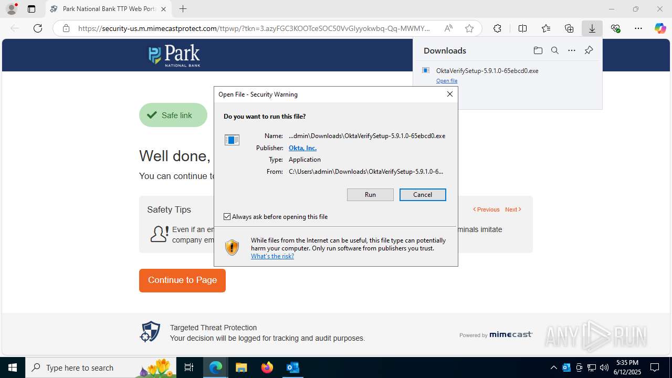
Task: Open the volume control in tray
Action: [x=604, y=367]
